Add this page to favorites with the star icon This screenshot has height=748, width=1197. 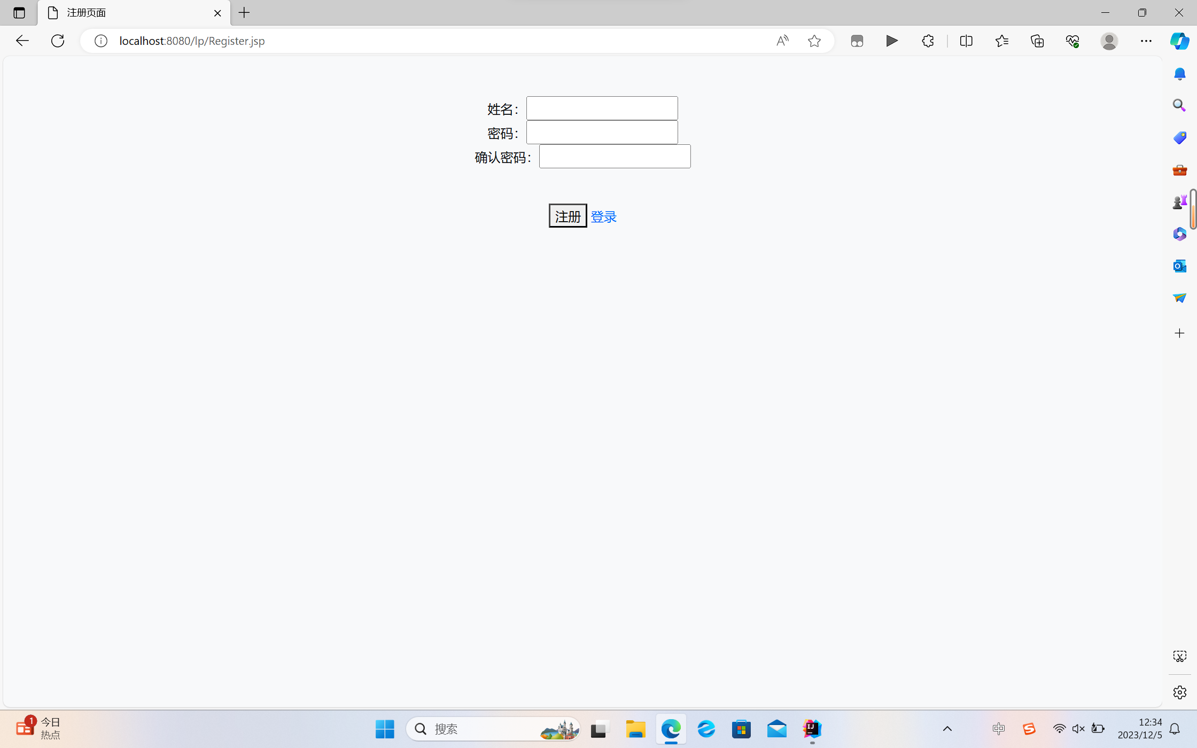tap(814, 41)
